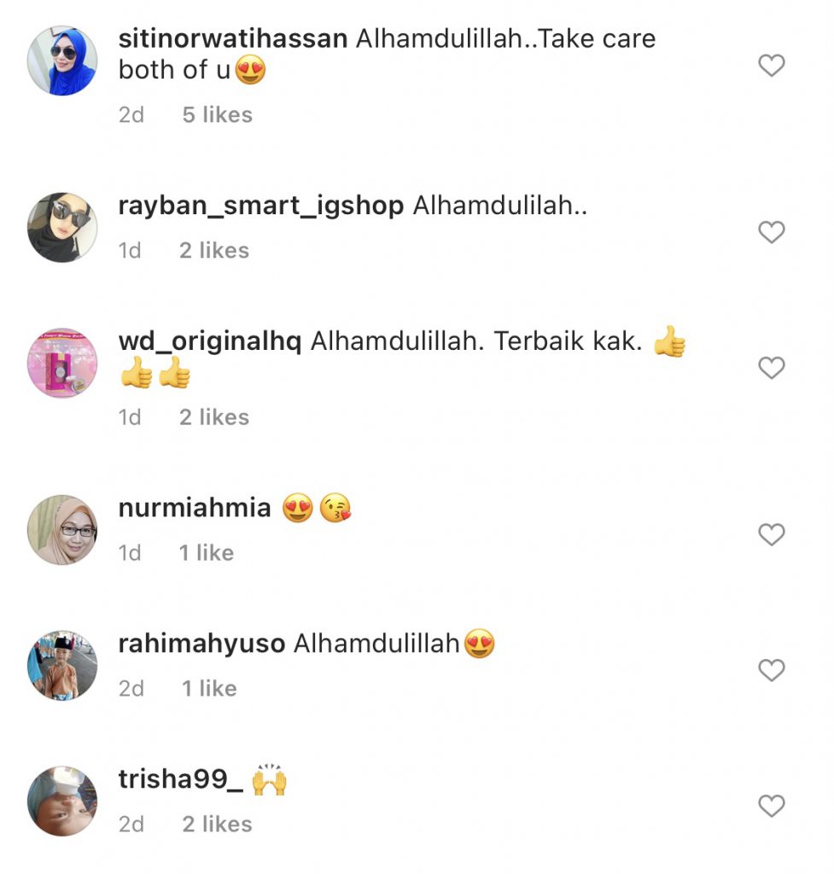Image resolution: width=834 pixels, height=874 pixels.
Task: Tap the heart on wd_originalhq's comment
Action: (x=772, y=367)
